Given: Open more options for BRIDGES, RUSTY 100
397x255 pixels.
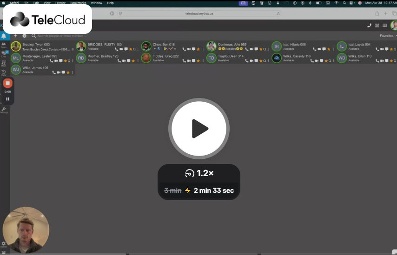Looking at the screenshot, I should tap(138, 49).
